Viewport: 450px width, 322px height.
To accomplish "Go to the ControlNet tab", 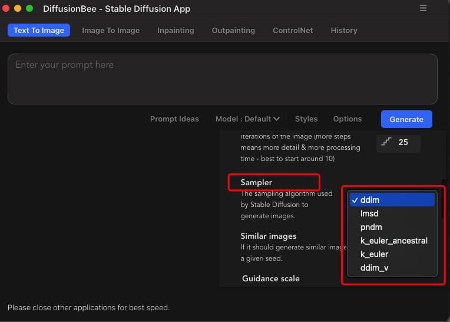I will (x=293, y=30).
